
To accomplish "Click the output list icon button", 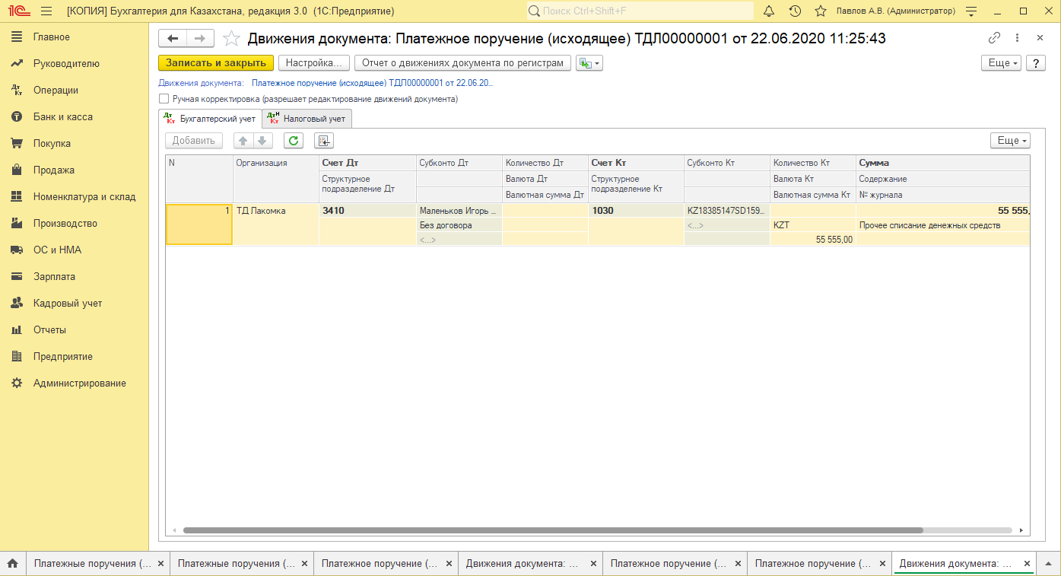I will [x=324, y=141].
